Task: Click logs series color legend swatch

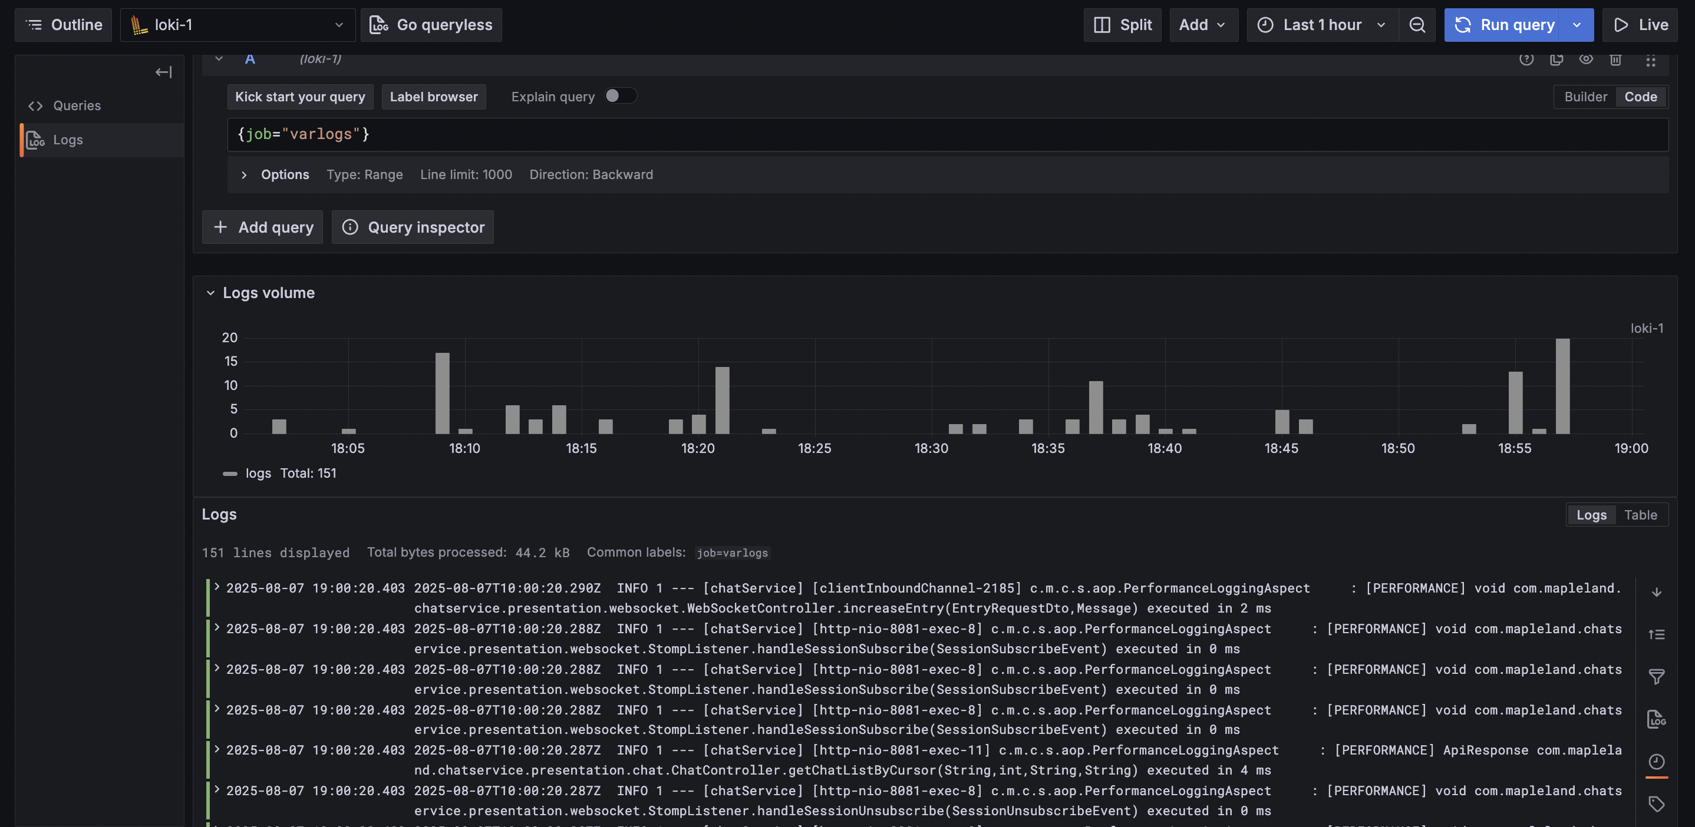Action: (x=230, y=474)
